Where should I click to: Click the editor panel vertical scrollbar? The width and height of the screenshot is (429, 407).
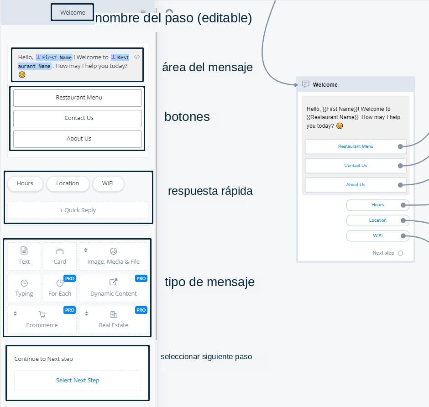click(156, 186)
